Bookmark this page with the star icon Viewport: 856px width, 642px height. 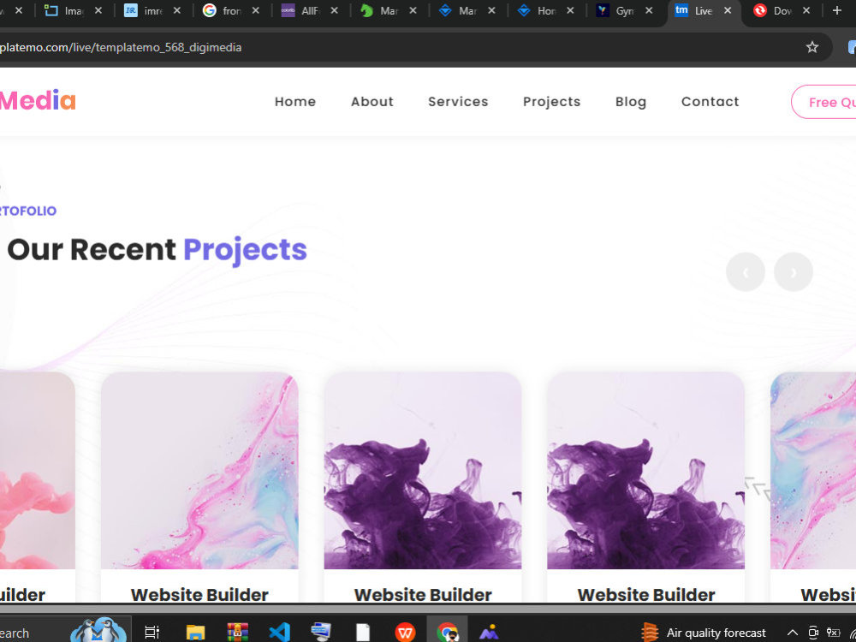pos(811,47)
